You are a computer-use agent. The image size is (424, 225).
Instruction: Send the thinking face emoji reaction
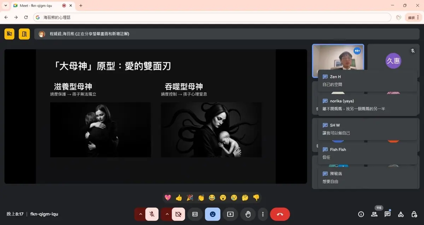pos(245,198)
